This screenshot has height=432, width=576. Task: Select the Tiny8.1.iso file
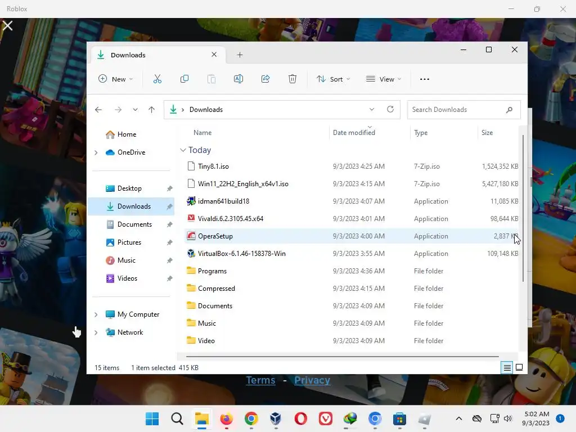click(352, 166)
